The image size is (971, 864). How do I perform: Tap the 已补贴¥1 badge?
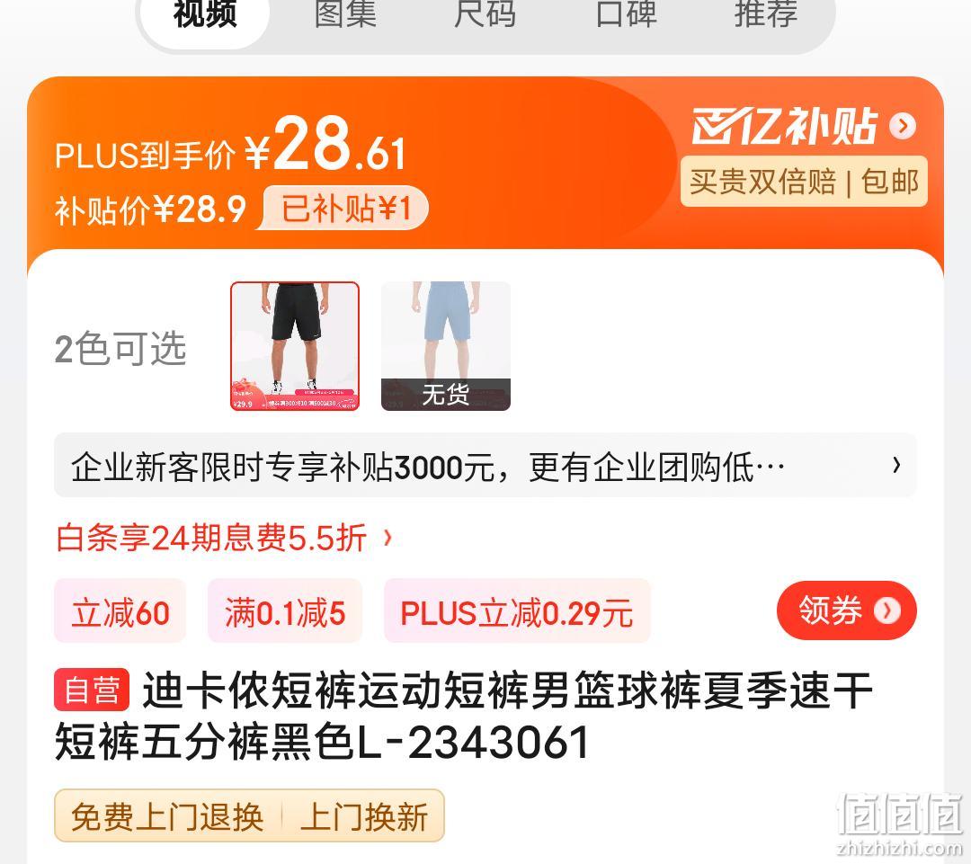coord(345,208)
